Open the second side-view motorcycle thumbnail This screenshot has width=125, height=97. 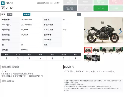(x=96, y=50)
